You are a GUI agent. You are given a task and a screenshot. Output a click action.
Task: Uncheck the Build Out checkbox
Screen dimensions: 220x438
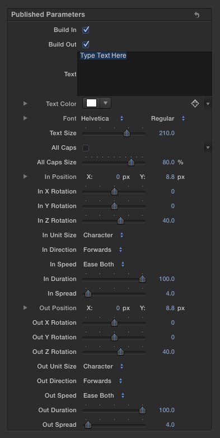[86, 44]
